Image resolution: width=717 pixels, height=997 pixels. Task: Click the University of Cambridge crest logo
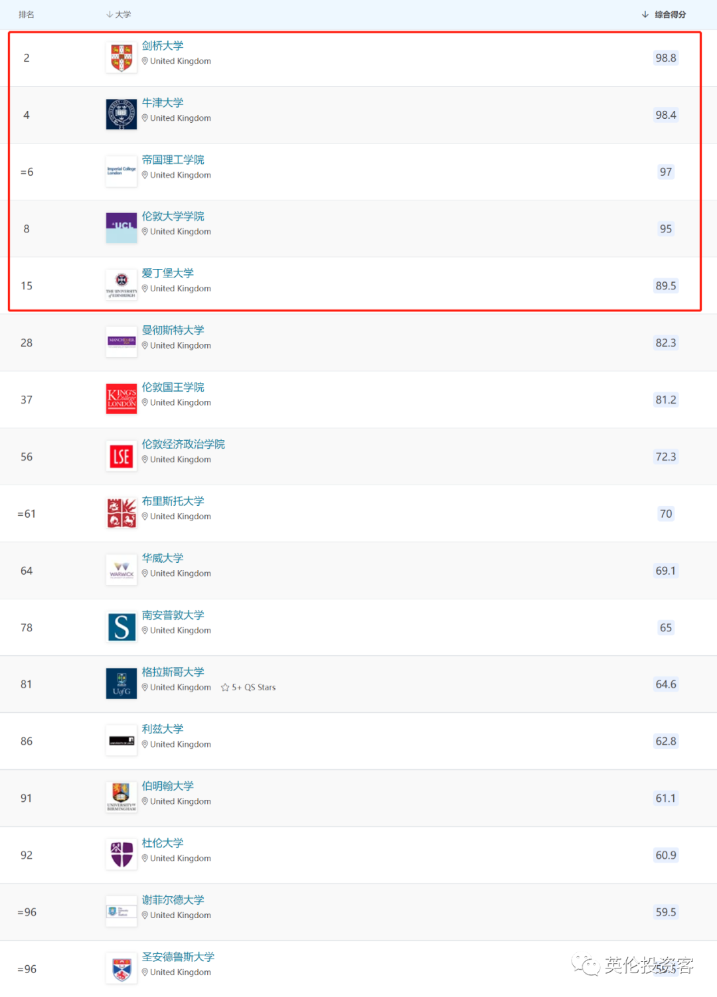121,58
